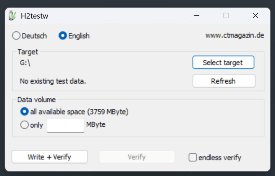The image size is (275, 176).
Task: Click the Target group label
Action: [28, 52]
